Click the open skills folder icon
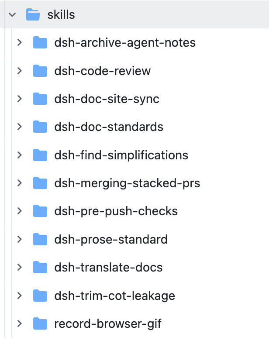This screenshot has height=344, width=269. click(33, 14)
